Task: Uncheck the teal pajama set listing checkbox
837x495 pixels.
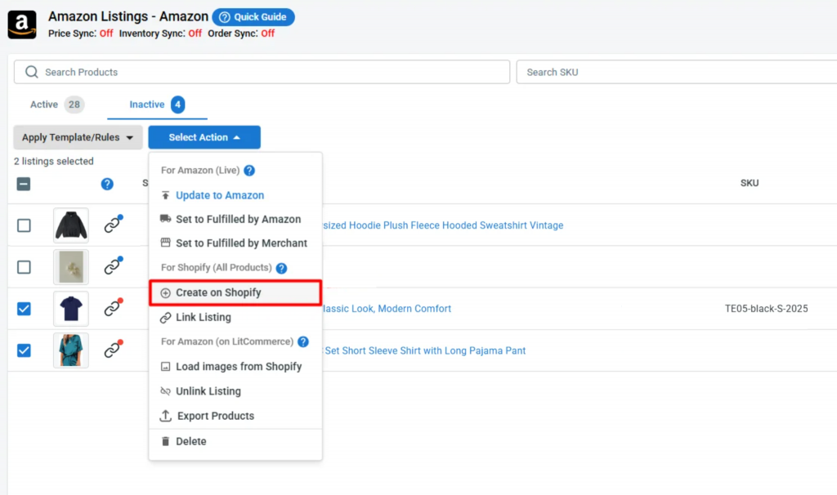Action: (x=24, y=350)
